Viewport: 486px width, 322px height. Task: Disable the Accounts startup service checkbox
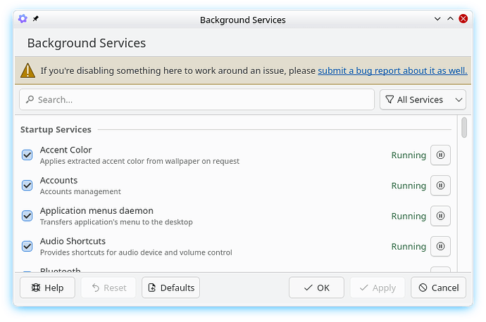(x=27, y=186)
